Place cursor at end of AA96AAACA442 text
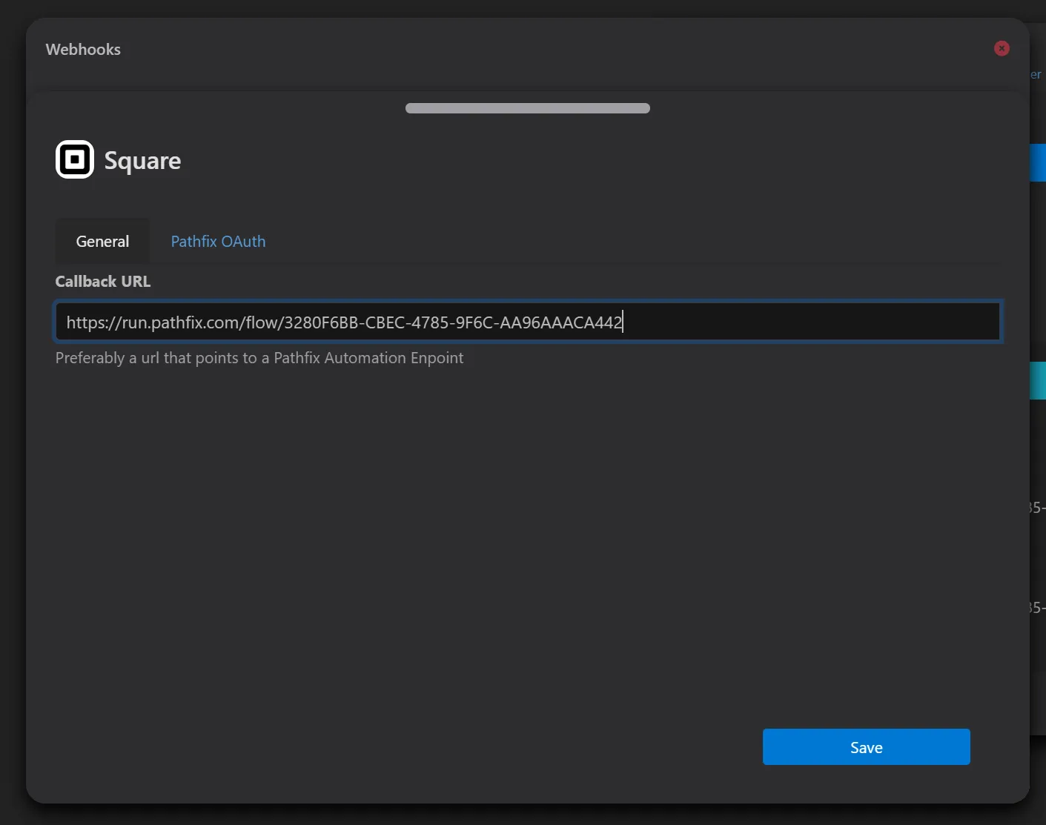The width and height of the screenshot is (1046, 825). [623, 322]
